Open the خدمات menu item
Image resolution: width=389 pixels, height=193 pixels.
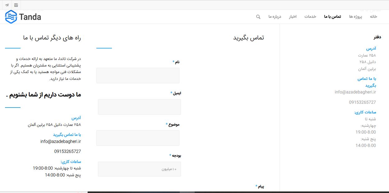tap(310, 16)
